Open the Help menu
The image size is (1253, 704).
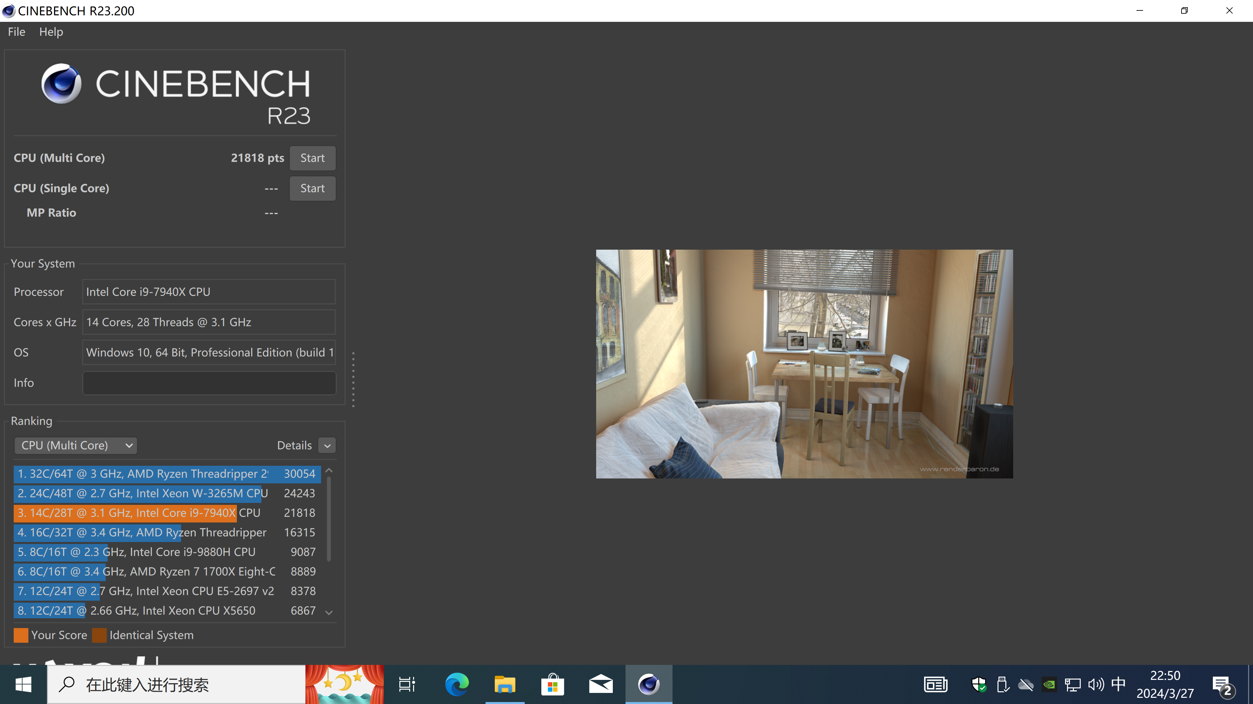[51, 32]
